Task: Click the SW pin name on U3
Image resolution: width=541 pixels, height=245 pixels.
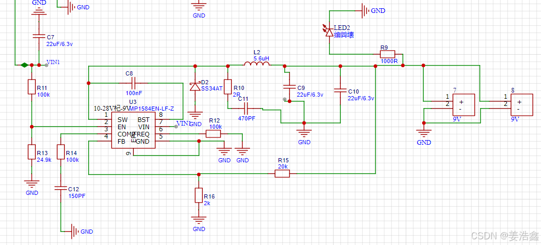Action: point(122,120)
